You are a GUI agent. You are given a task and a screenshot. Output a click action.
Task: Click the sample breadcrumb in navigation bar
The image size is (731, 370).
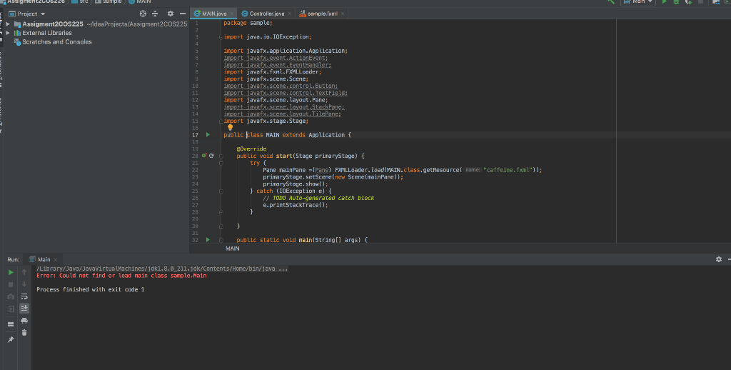coord(109,2)
